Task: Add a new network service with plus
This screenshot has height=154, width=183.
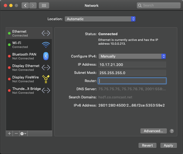Action: [x=10, y=134]
